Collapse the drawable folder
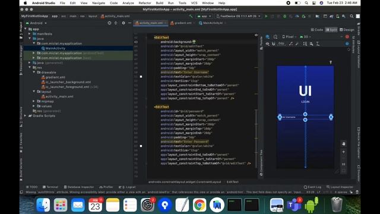The image size is (380, 214). pos(34,73)
